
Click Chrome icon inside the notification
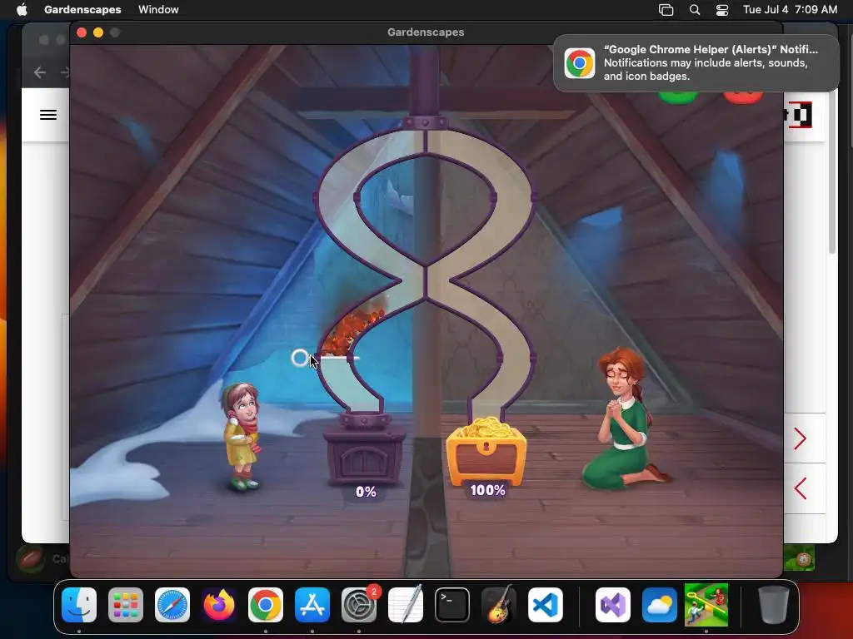[580, 63]
